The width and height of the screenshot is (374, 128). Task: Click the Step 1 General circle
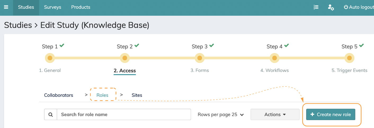(x=50, y=58)
